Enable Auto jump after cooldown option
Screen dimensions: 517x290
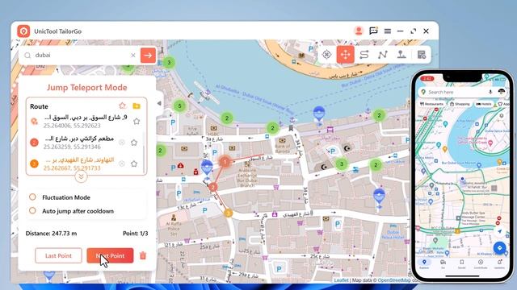[x=32, y=210]
